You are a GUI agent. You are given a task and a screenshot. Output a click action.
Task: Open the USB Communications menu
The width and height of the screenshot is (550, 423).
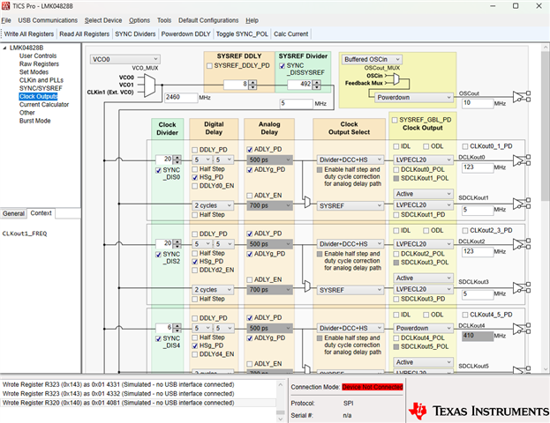click(48, 20)
